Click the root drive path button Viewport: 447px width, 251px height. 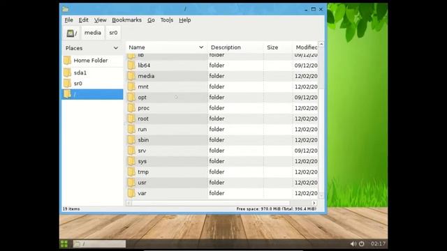point(71,33)
